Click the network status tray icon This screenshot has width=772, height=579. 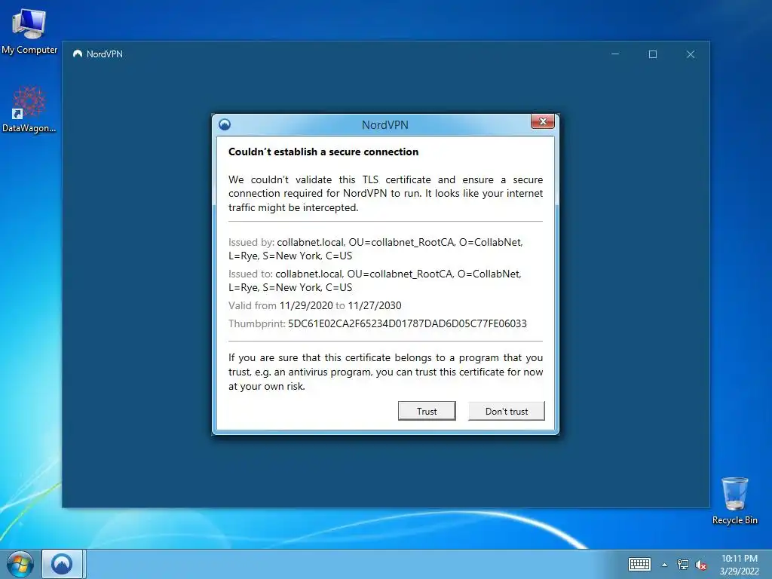[682, 564]
